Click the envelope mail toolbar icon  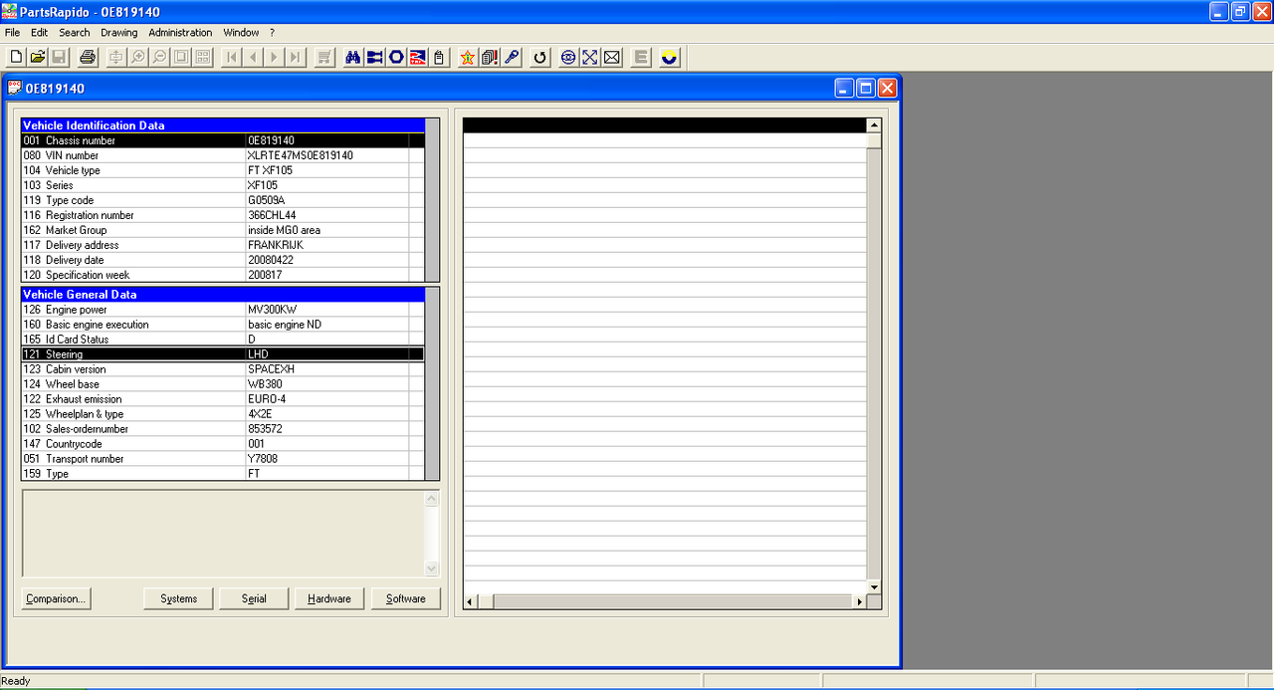(612, 58)
